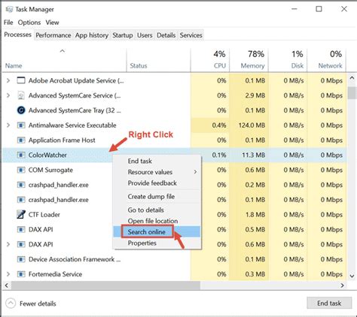Click Fewer details link
The height and width of the screenshot is (317, 357).
click(38, 303)
